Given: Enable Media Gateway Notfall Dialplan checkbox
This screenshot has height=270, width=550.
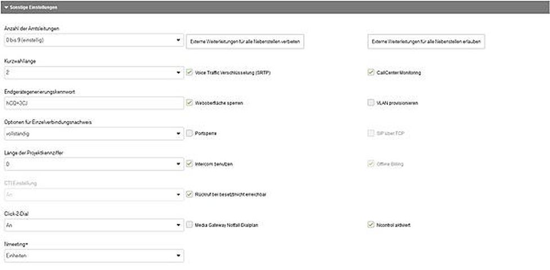Looking at the screenshot, I should [189, 225].
